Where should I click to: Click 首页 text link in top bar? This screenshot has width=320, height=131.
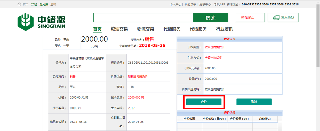click(x=26, y=4)
